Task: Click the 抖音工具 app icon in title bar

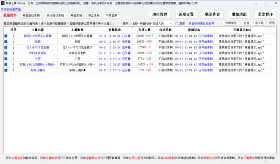Action: [x=3, y=3]
